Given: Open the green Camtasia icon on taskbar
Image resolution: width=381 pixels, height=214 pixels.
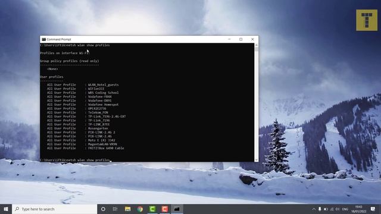Looking at the screenshot, I should [x=152, y=209].
